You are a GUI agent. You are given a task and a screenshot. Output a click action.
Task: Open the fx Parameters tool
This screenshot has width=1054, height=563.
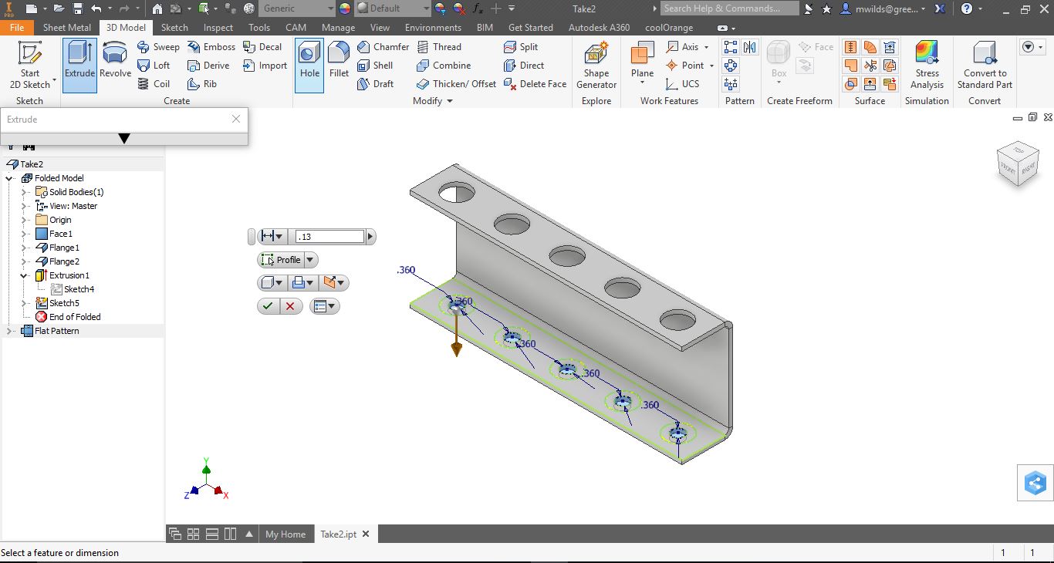tap(478, 8)
